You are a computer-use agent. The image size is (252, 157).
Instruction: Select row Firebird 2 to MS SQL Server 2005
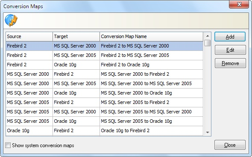(x=105, y=55)
